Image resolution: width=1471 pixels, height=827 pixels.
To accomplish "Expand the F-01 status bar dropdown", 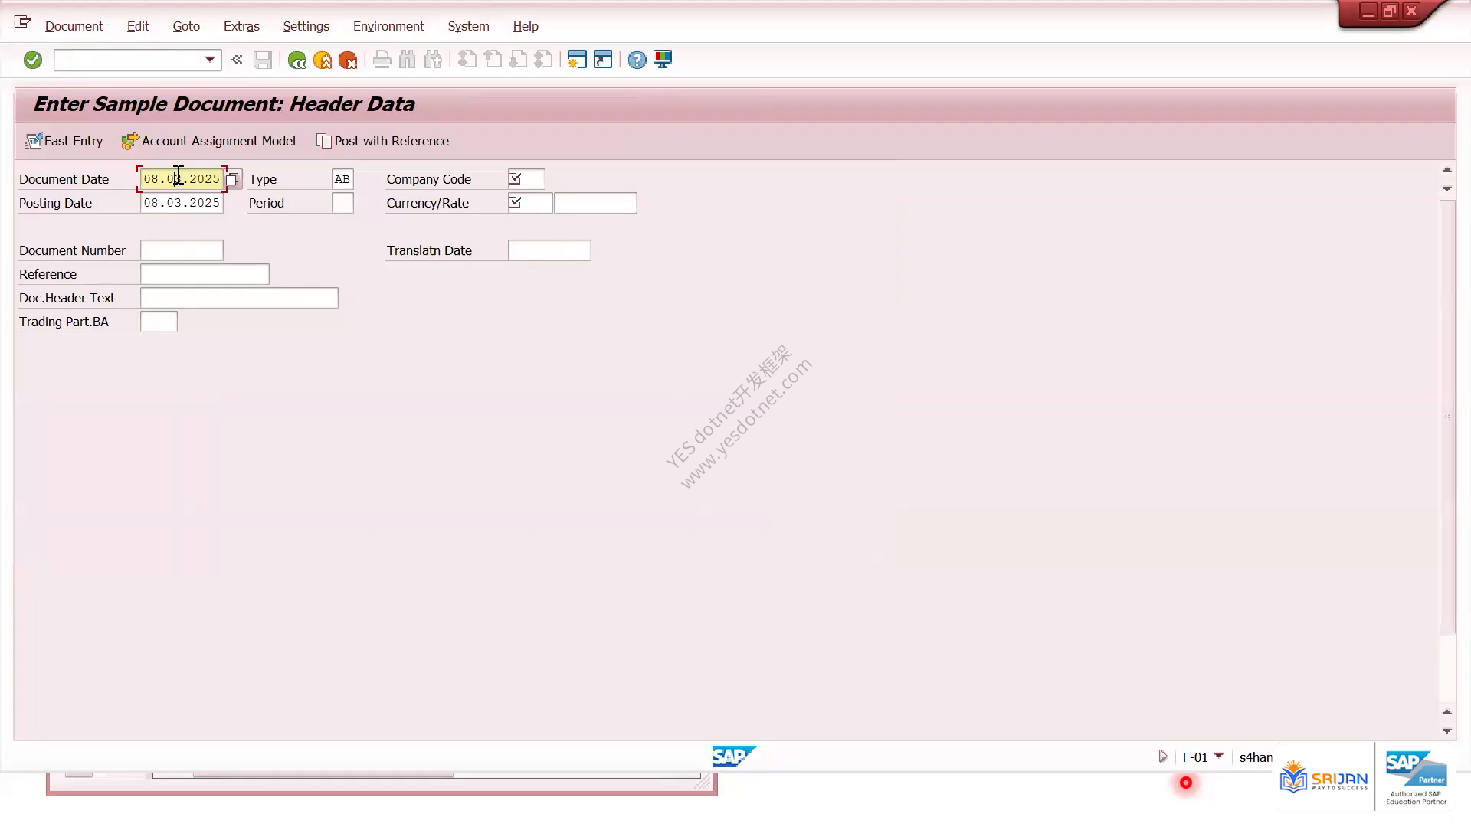I will coord(1219,756).
